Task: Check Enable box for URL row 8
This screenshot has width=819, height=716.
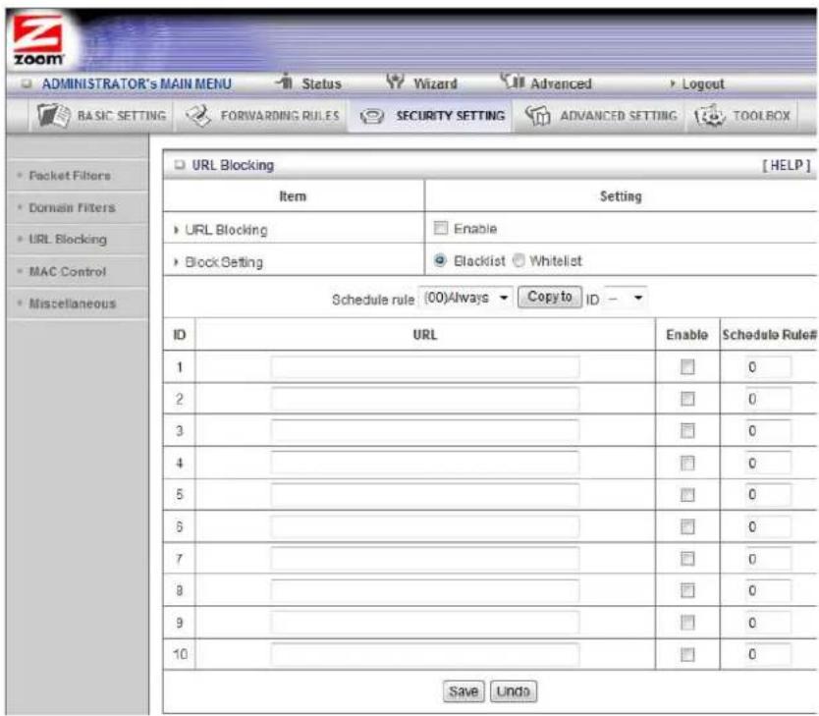Action: (687, 590)
